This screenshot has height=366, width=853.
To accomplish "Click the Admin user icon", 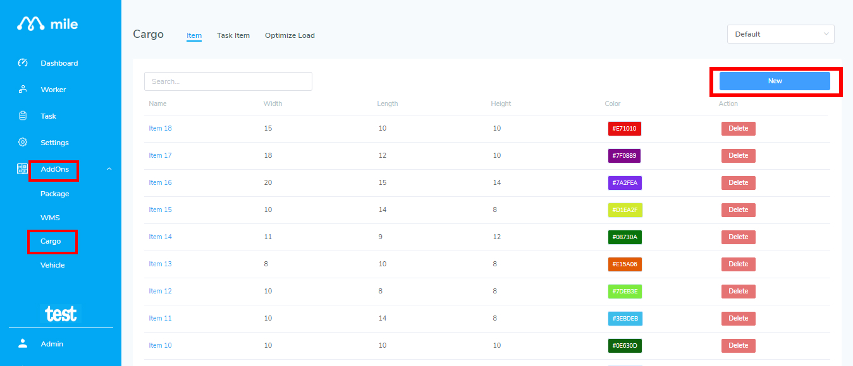I will [x=23, y=343].
